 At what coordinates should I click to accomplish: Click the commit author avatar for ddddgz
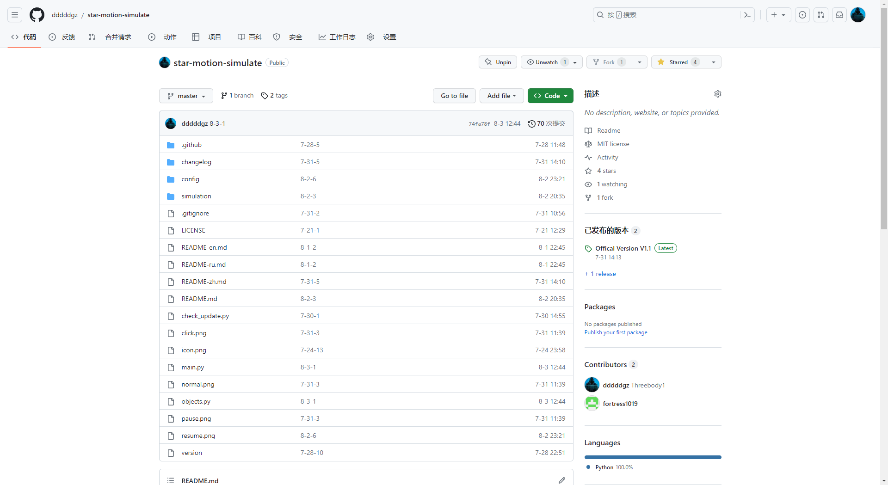coord(171,123)
